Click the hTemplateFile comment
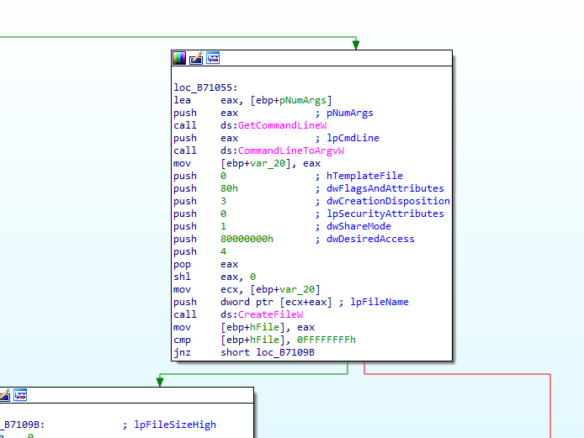This screenshot has height=438, width=584. tap(364, 176)
